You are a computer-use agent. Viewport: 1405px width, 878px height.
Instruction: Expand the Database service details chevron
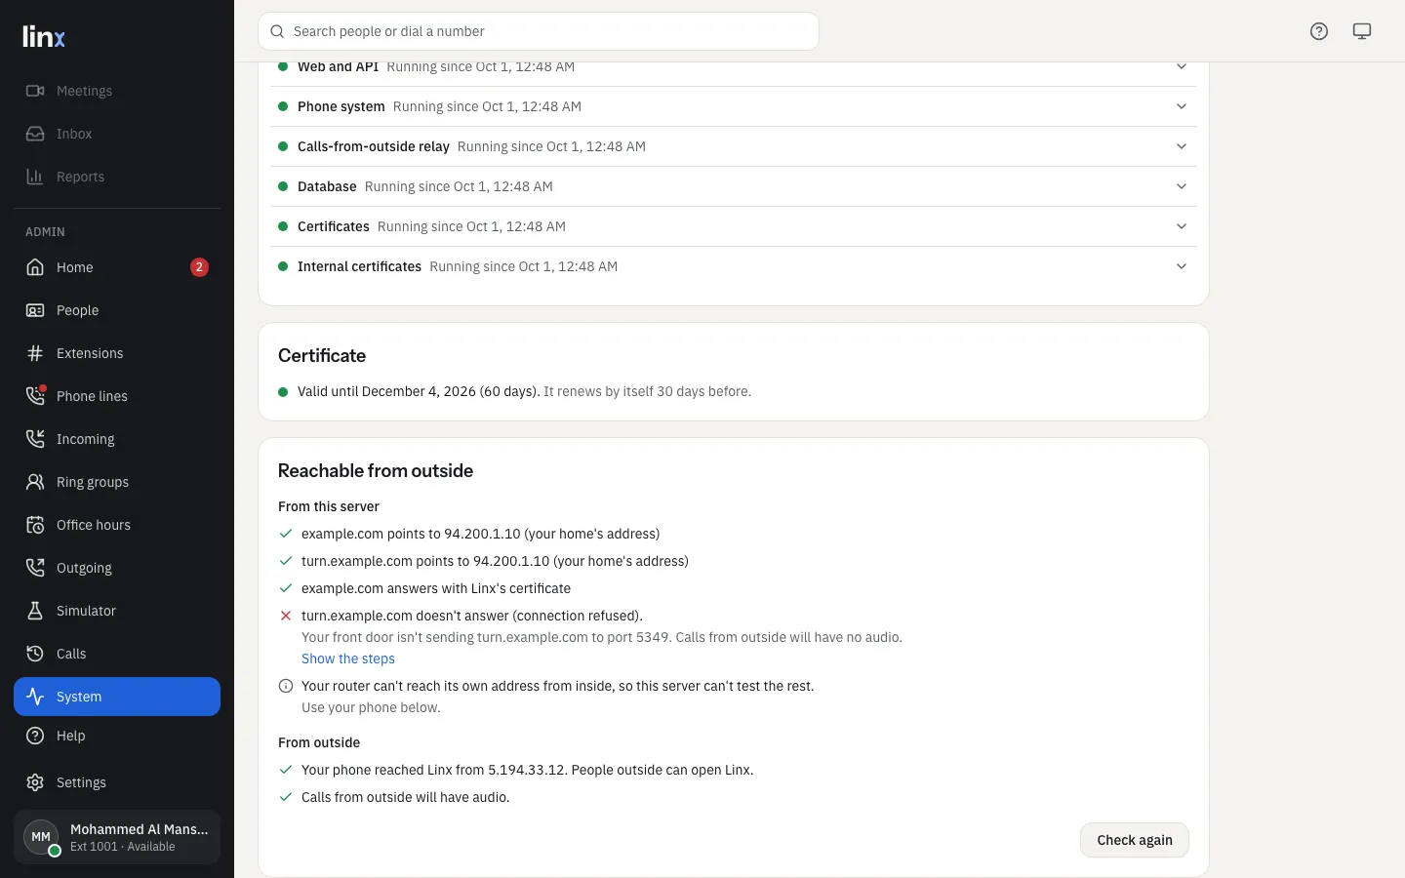[1182, 186]
